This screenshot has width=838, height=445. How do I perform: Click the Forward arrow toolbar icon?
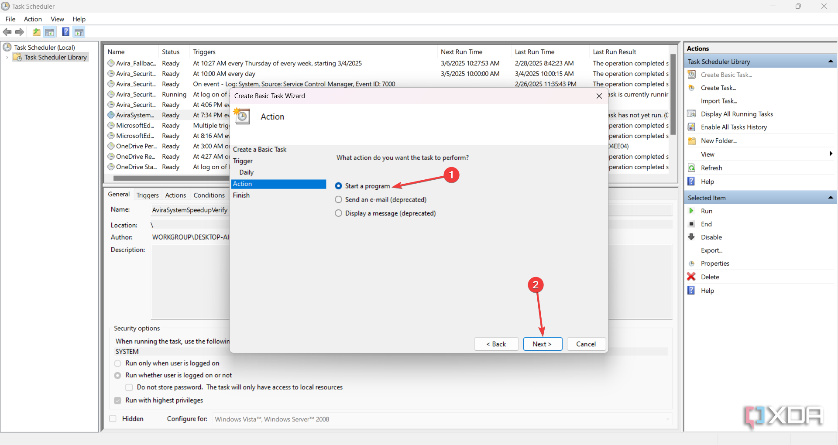click(20, 32)
